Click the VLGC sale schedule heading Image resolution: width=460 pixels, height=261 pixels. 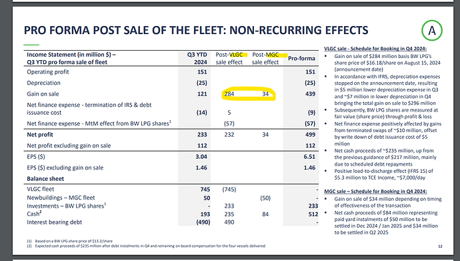tap(375, 49)
